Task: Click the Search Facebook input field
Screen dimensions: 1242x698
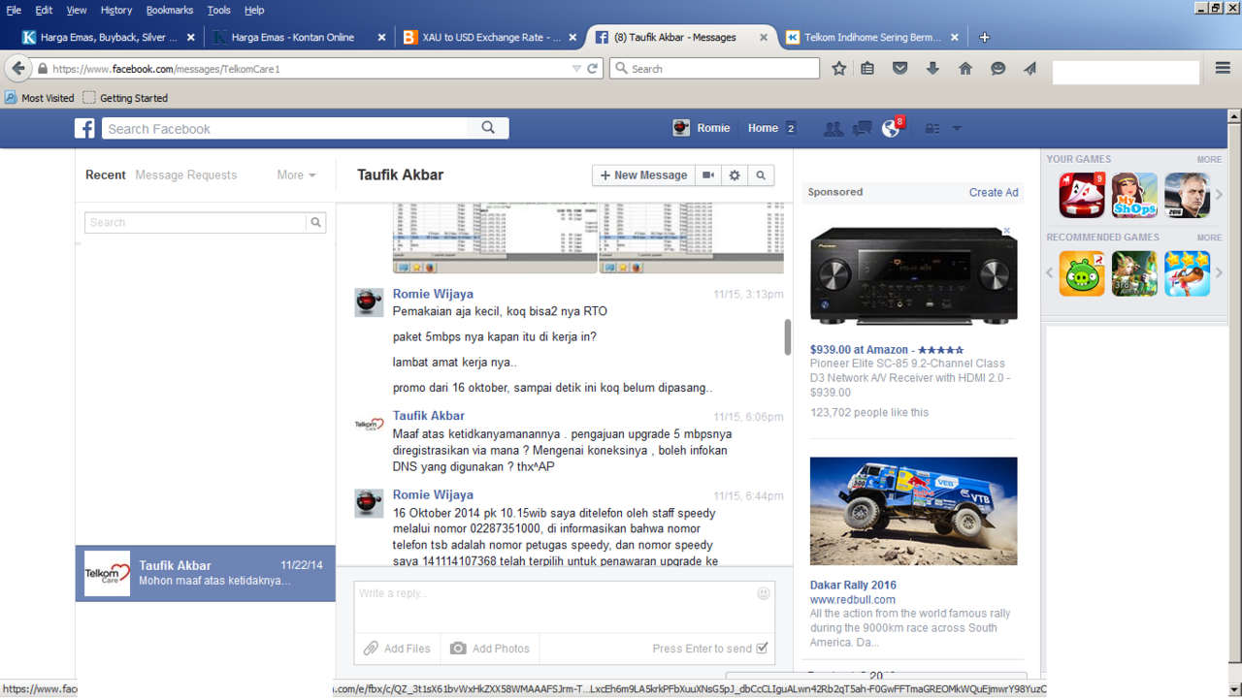Action: [284, 128]
